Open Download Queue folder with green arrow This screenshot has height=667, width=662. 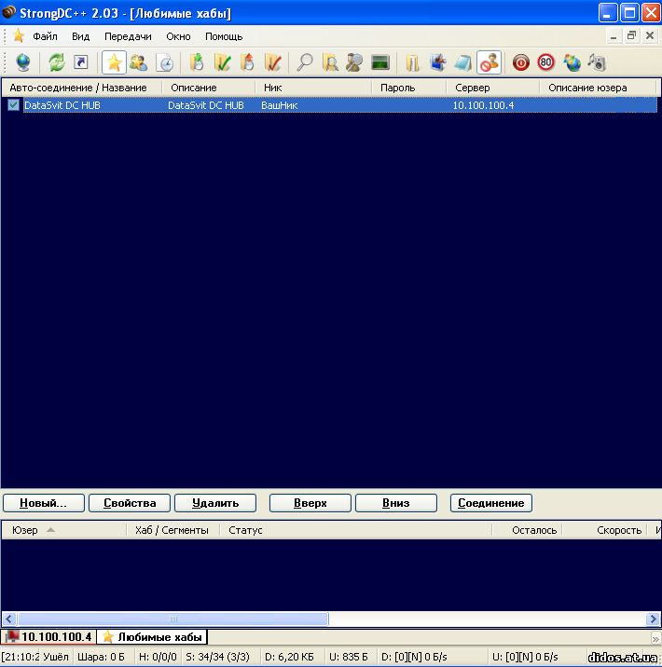[x=197, y=62]
